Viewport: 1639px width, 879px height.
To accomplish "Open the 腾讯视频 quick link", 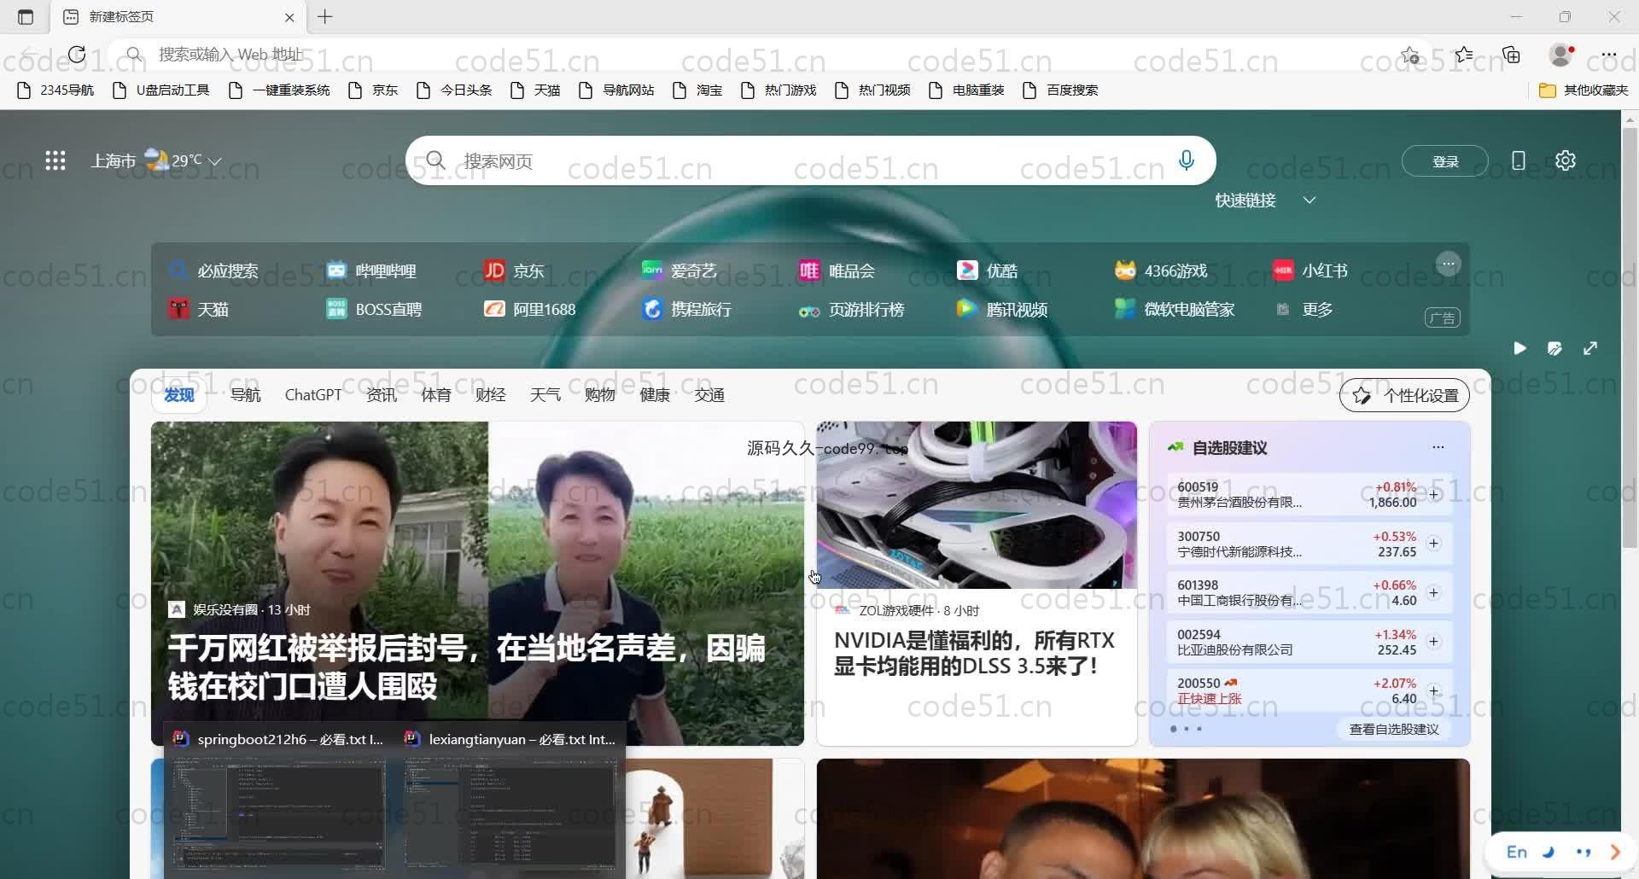I will pyautogui.click(x=1002, y=309).
